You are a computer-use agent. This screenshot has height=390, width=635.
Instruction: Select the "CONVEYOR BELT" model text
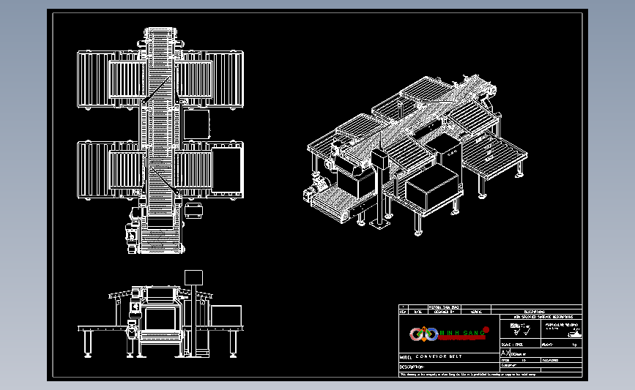coord(439,356)
